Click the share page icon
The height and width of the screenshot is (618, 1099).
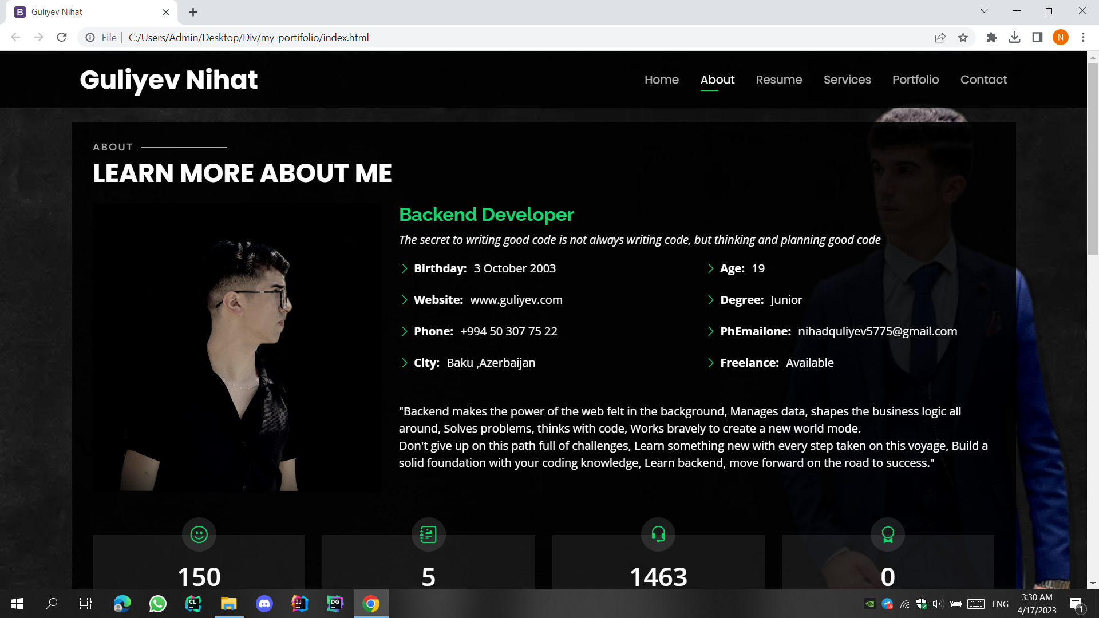coord(940,38)
